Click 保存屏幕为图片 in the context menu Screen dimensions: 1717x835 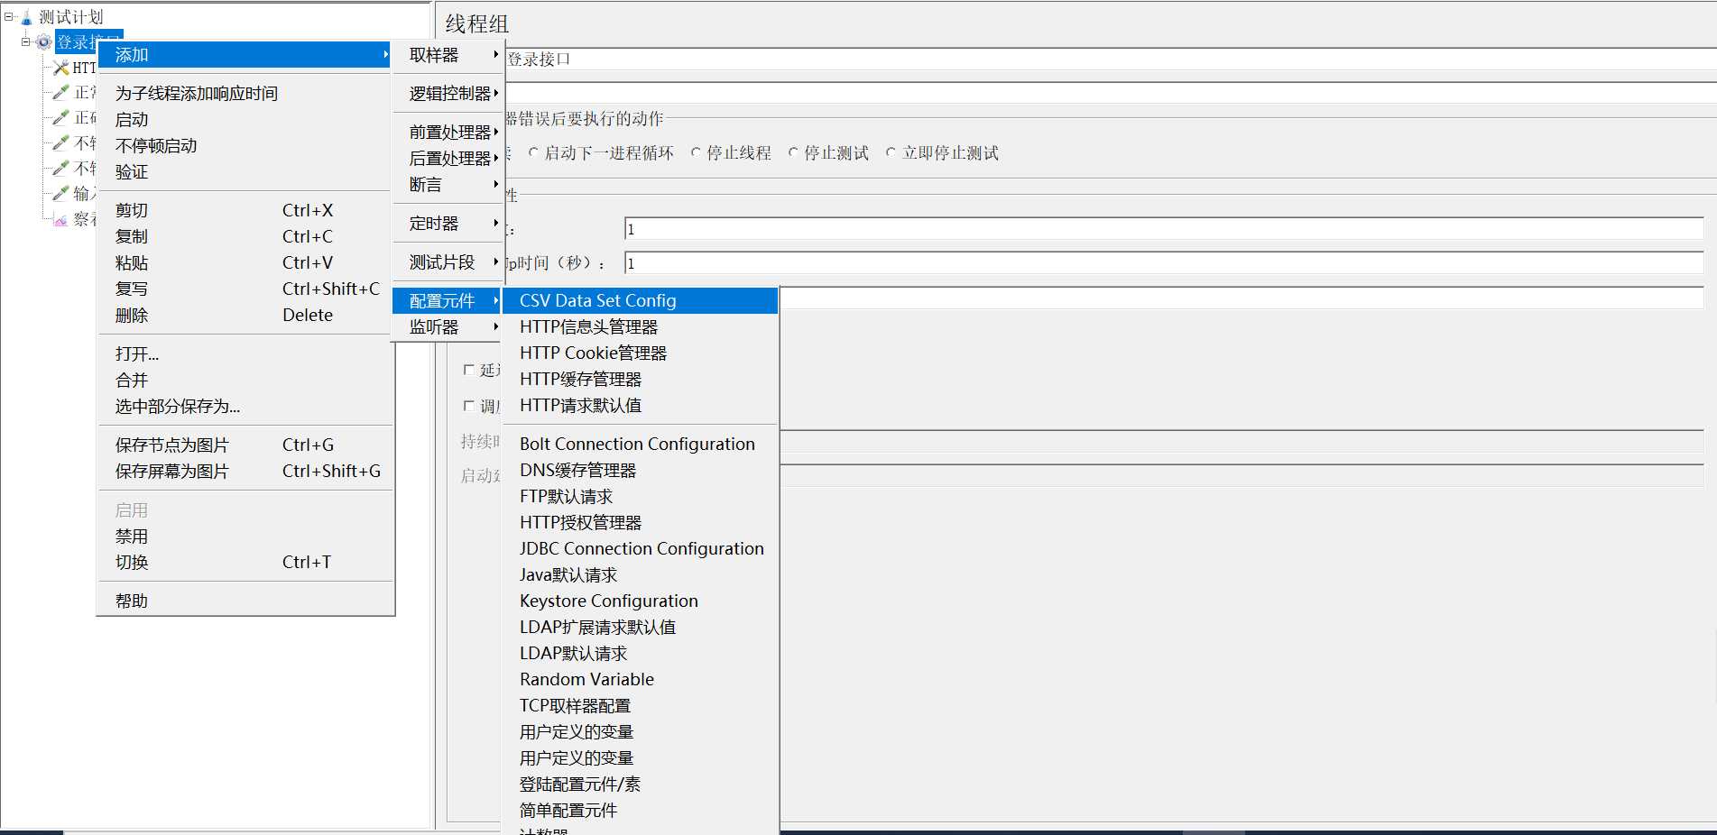tap(245, 471)
